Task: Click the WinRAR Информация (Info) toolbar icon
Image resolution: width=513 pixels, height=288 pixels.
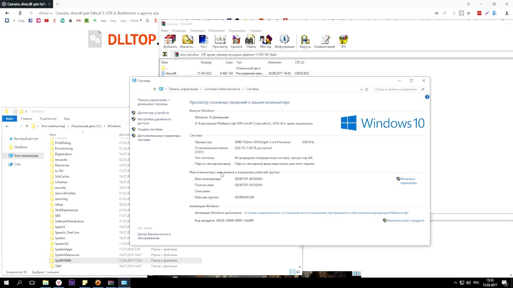Action: 285,42
